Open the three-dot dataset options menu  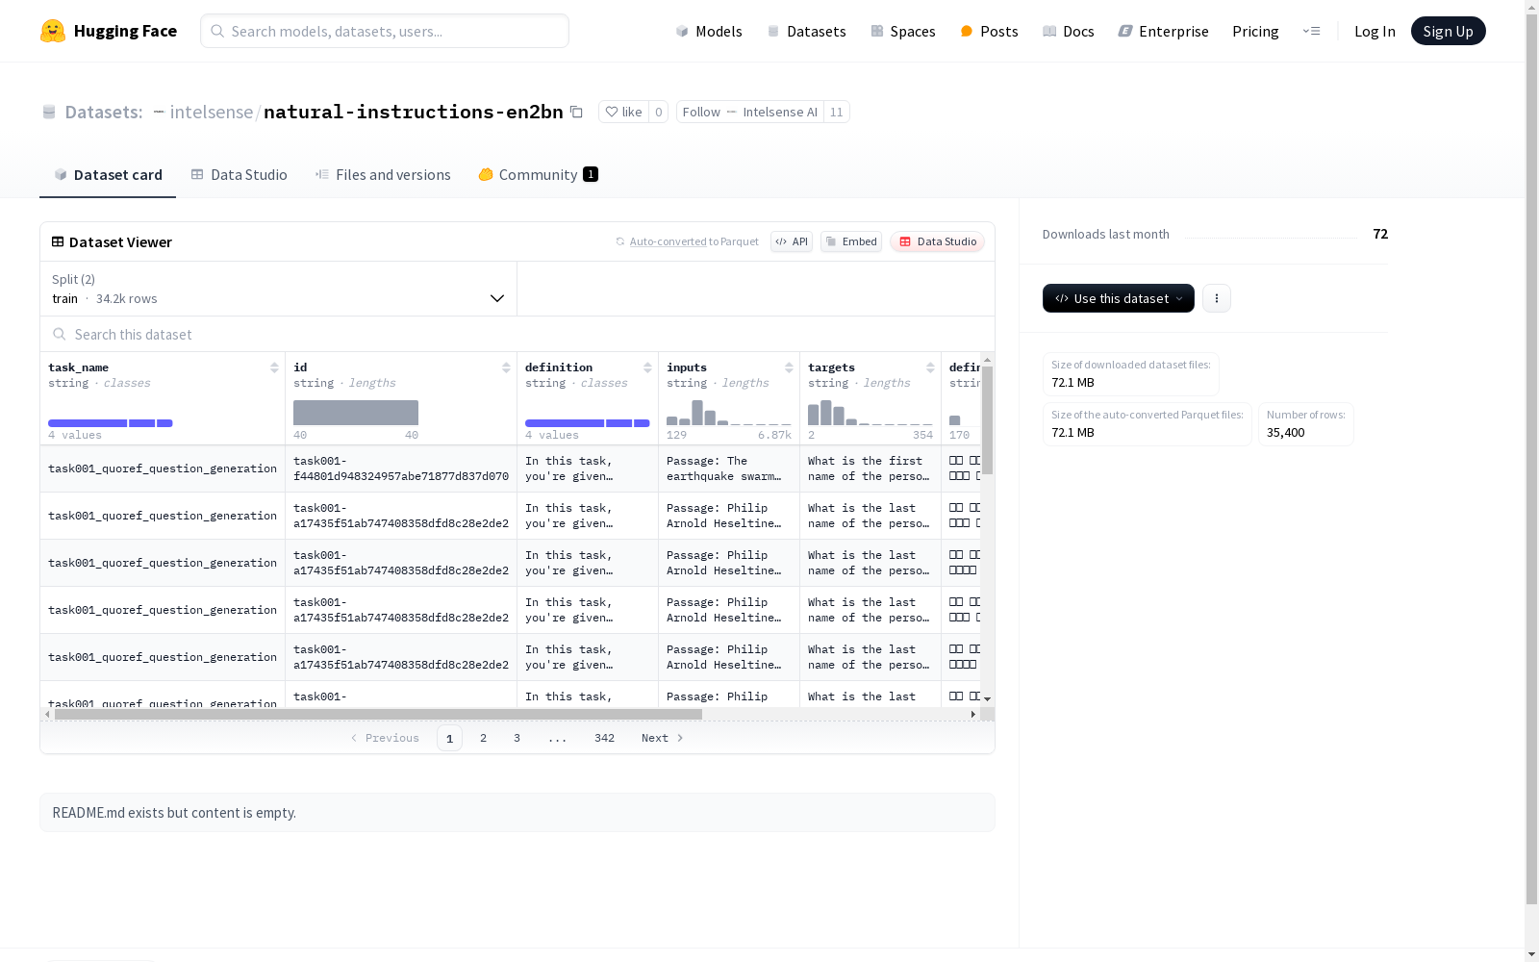[1217, 298]
